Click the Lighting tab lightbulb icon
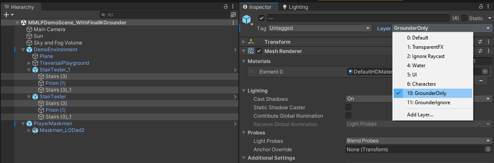This screenshot has width=494, height=163. [x=285, y=7]
